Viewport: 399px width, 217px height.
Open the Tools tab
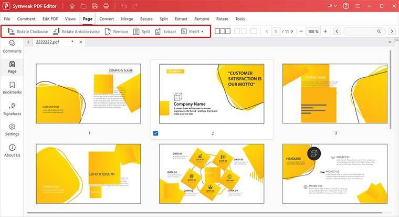(x=240, y=19)
